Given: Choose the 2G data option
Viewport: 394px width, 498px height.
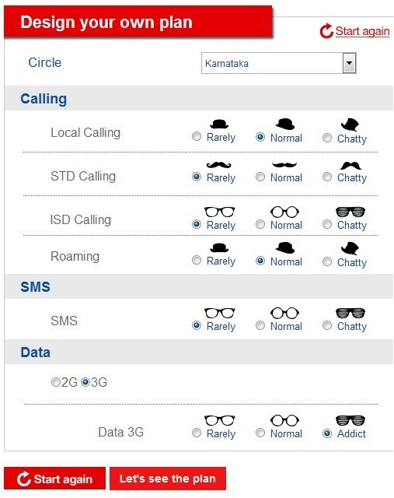Looking at the screenshot, I should tap(55, 382).
